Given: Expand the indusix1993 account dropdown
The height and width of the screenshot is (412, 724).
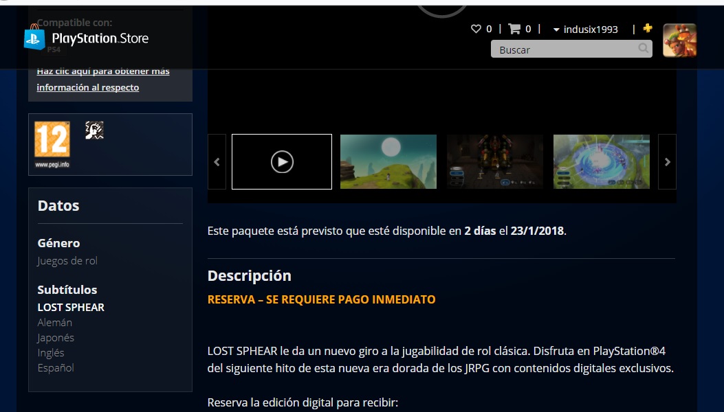Looking at the screenshot, I should [x=586, y=30].
